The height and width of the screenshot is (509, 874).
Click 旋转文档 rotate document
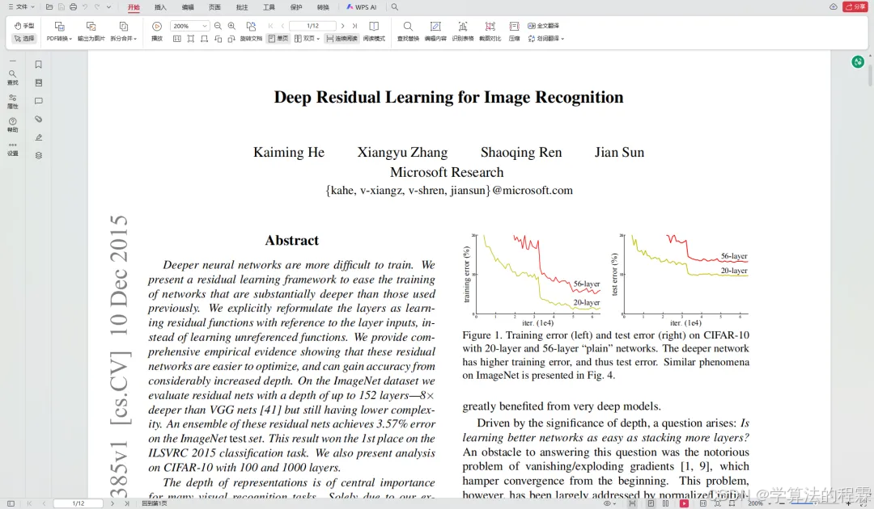coord(251,32)
